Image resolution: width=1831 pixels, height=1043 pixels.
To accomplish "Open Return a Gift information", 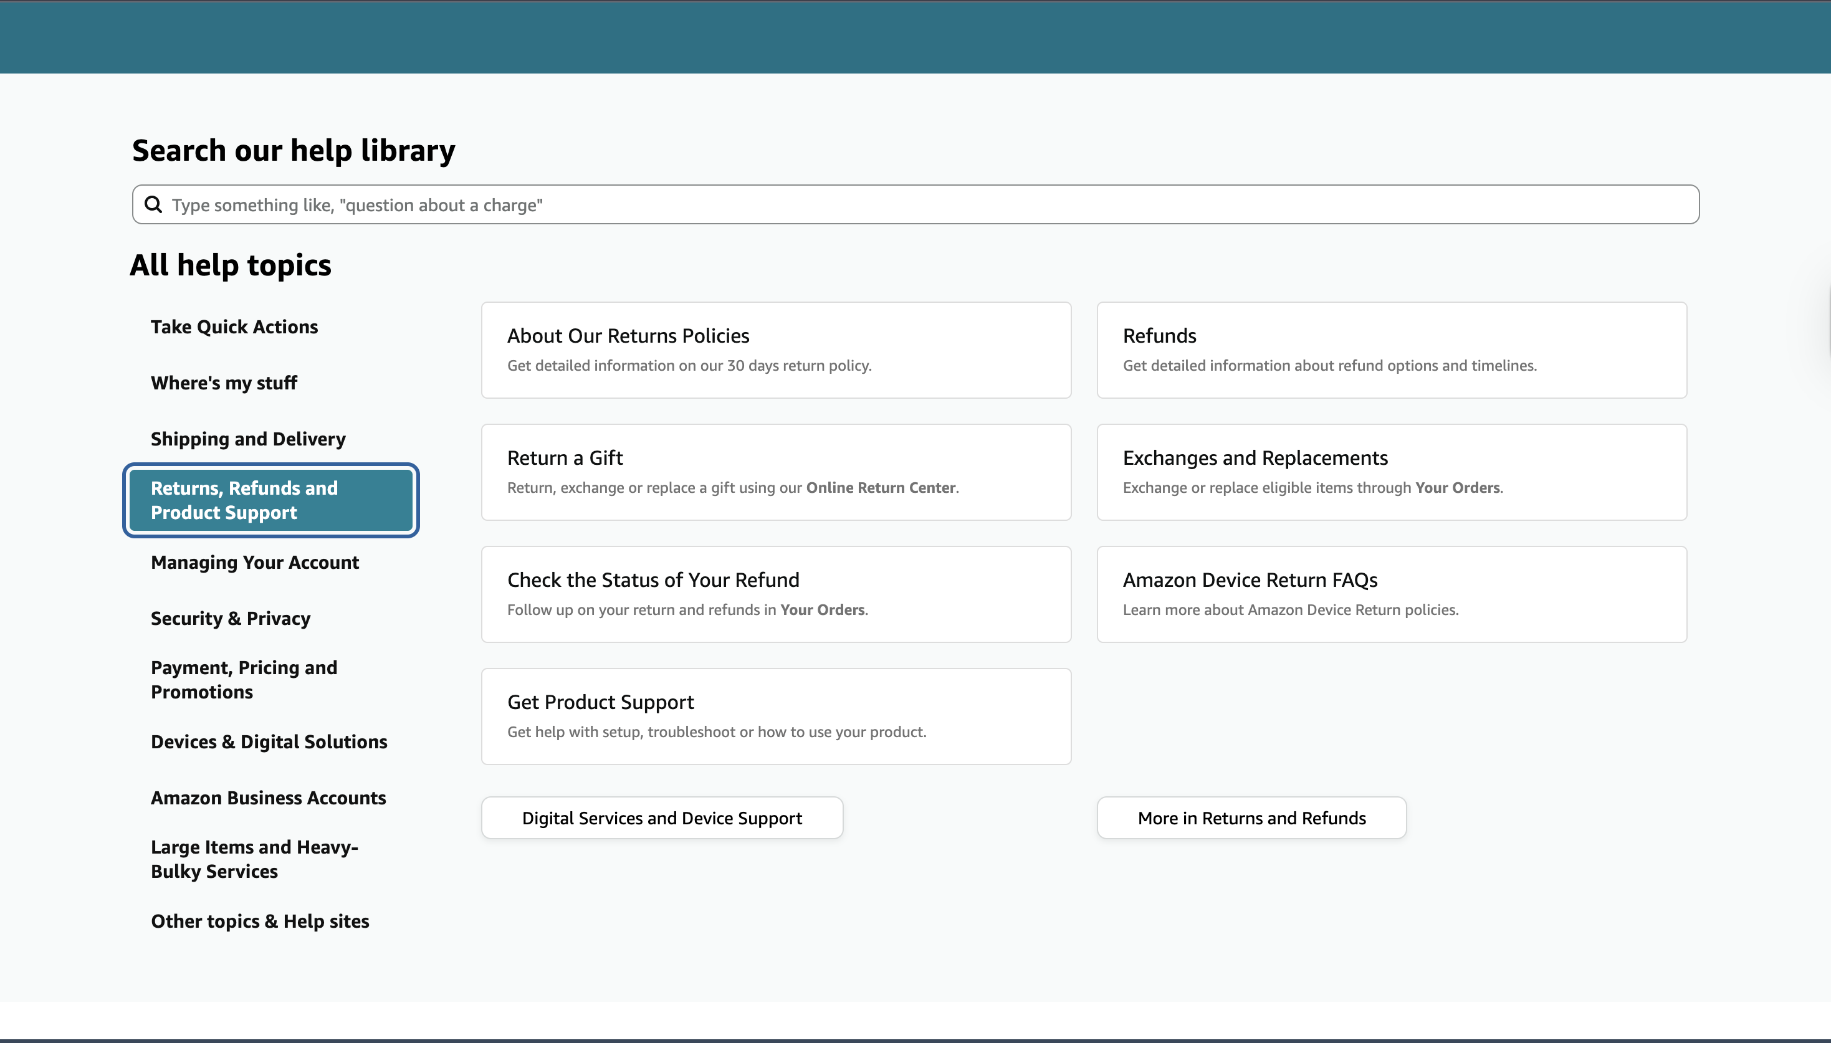I will click(776, 472).
